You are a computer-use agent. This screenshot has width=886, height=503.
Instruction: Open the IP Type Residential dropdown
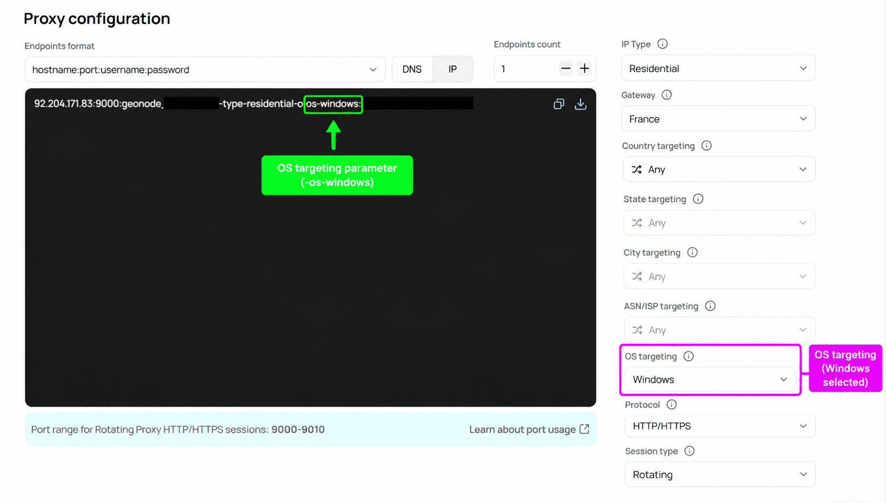[x=718, y=68]
